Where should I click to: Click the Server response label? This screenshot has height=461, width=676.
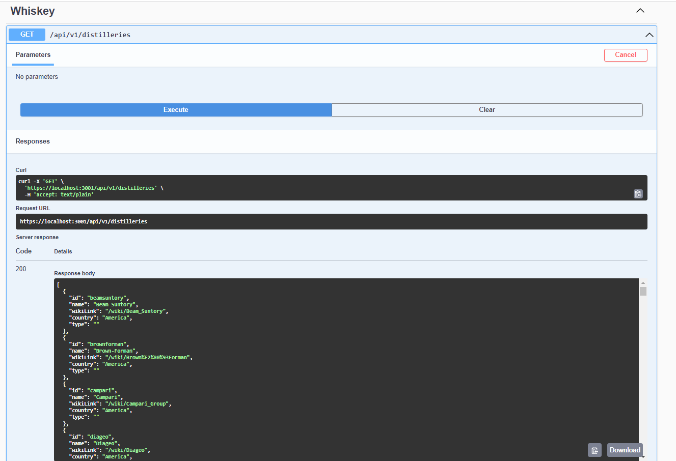point(37,238)
